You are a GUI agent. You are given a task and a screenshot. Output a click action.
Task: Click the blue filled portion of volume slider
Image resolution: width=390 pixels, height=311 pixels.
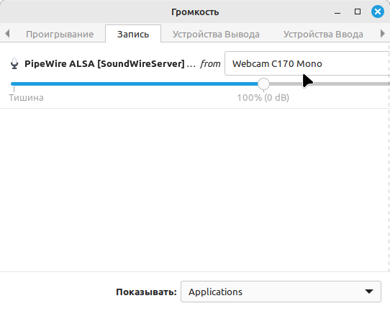pyautogui.click(x=135, y=84)
